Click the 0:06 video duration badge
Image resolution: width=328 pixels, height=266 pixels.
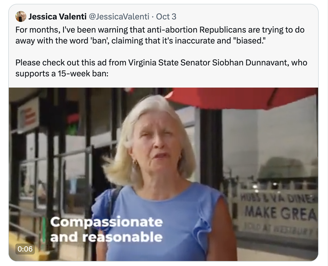point(25,249)
